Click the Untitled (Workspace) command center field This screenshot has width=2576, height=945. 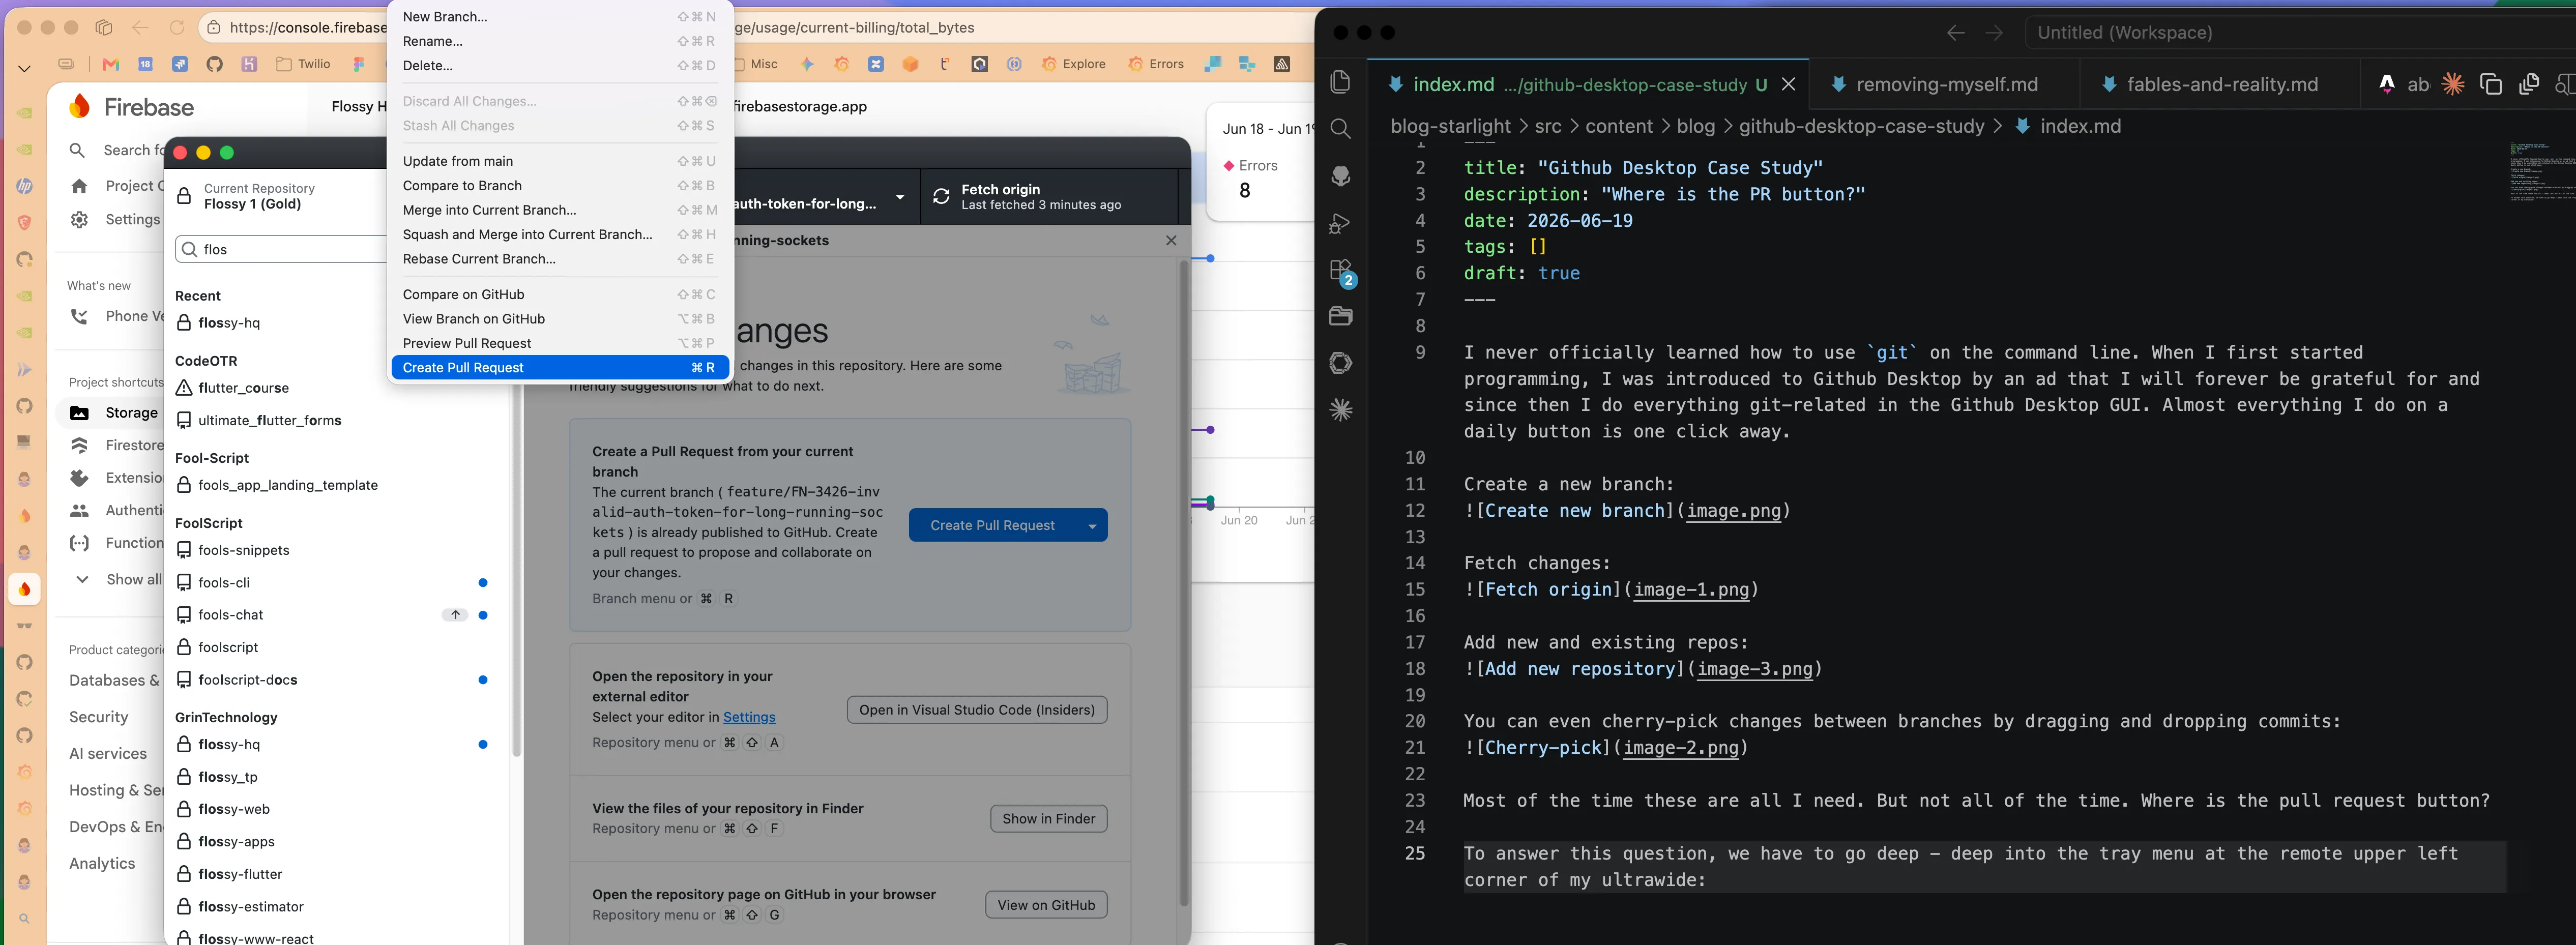click(x=2300, y=33)
